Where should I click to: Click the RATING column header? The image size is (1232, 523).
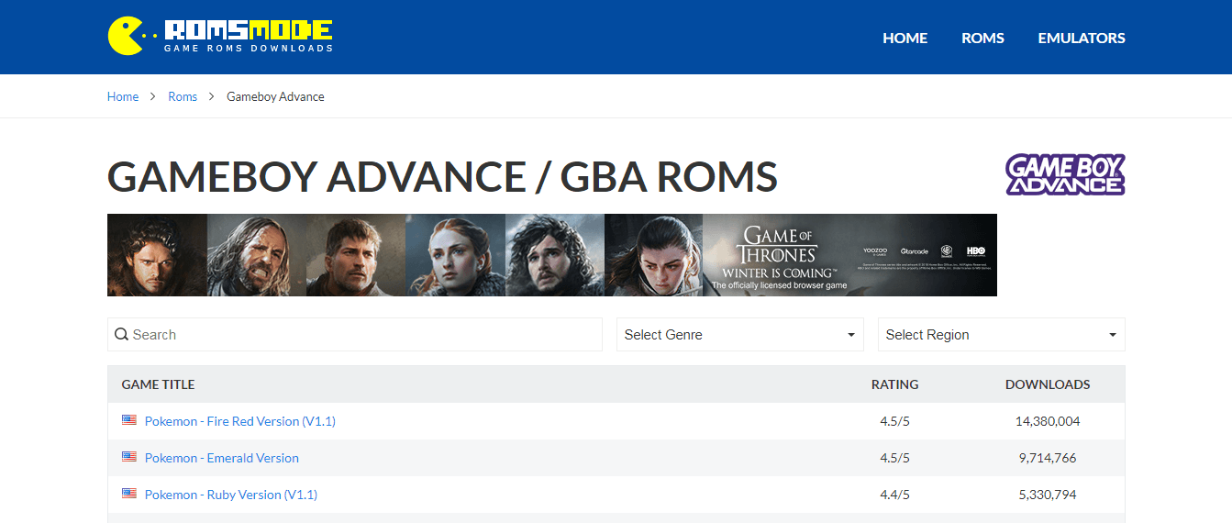tap(894, 384)
